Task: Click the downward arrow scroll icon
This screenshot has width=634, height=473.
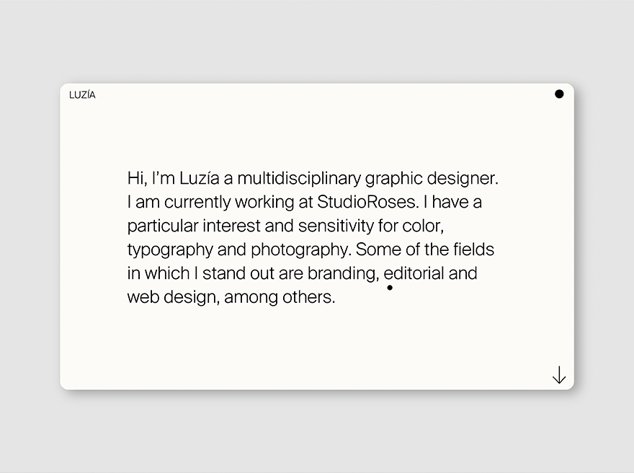Action: point(559,375)
